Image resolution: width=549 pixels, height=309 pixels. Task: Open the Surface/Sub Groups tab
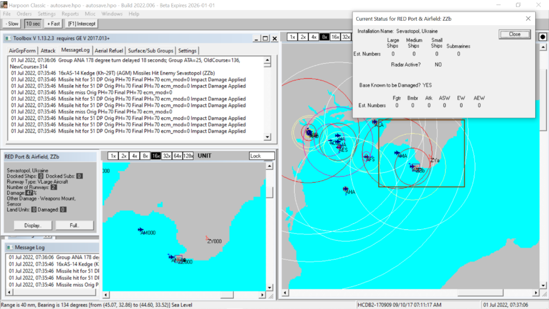[x=150, y=51]
